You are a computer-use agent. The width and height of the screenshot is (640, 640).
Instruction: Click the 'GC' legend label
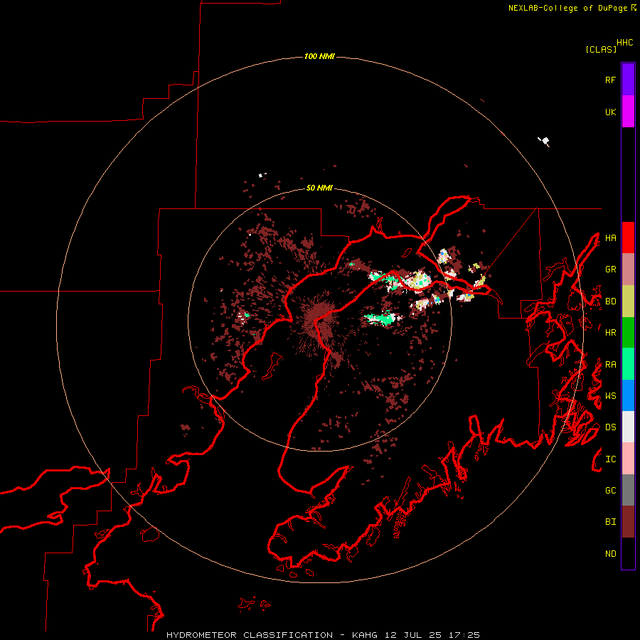pos(610,491)
